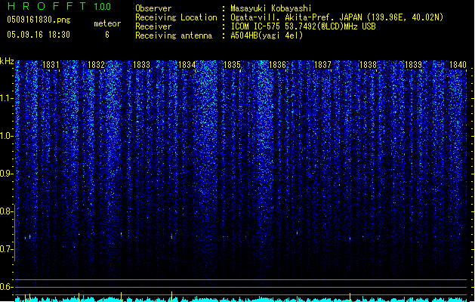This screenshot has height=302, width=475.
Task: Click the kHz axis unit label
Action: click(7, 61)
